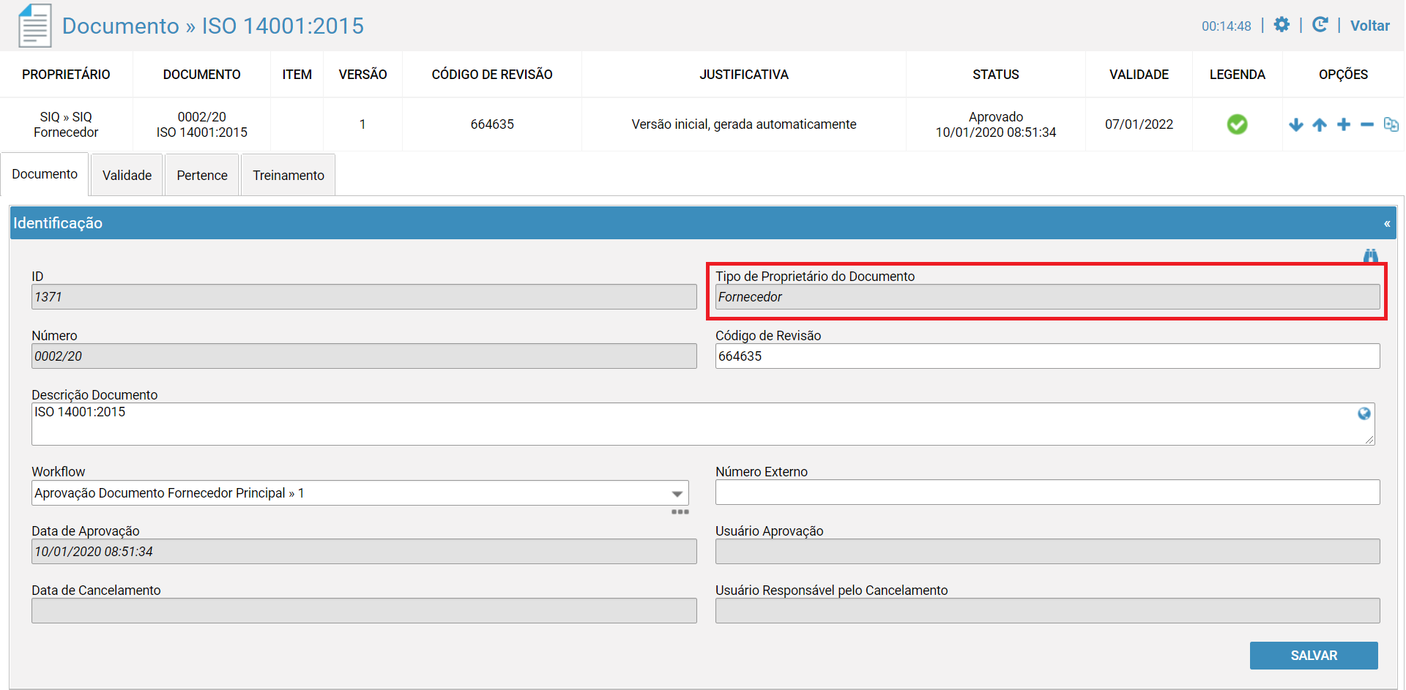This screenshot has width=1406, height=690.
Task: Open the Workflow dropdown arrow
Action: coord(677,494)
